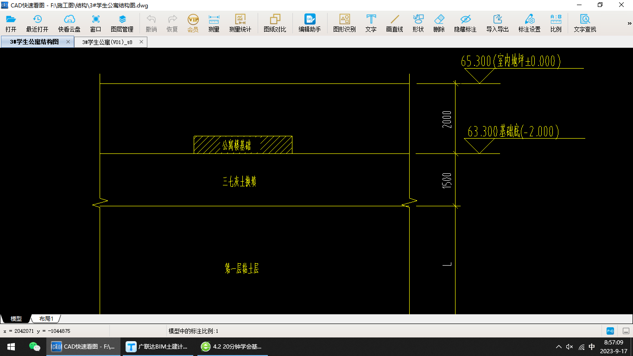The image size is (633, 356).
Task: Click the 恢复 redo icon
Action: (172, 24)
